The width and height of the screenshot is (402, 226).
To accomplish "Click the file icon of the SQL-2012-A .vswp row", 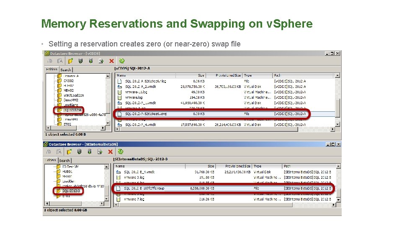I will click(x=119, y=114).
